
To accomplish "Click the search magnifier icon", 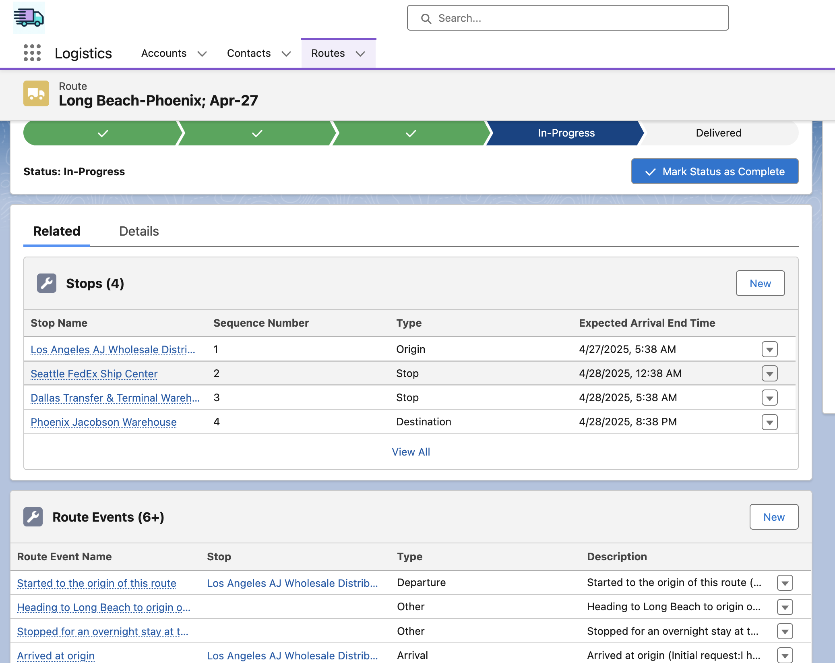I will 426,19.
